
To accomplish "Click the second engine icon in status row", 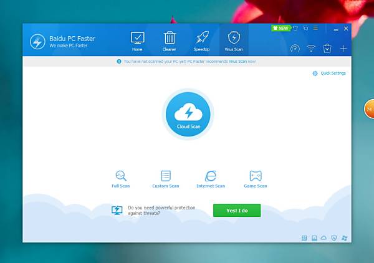I will click(314, 238).
